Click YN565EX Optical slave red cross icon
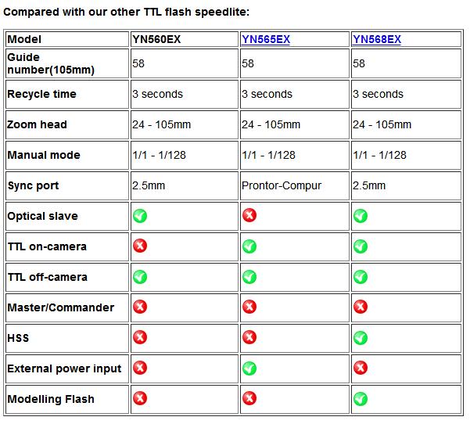 click(x=249, y=215)
